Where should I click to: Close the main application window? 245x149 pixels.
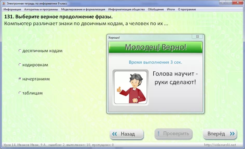tap(238, 3)
